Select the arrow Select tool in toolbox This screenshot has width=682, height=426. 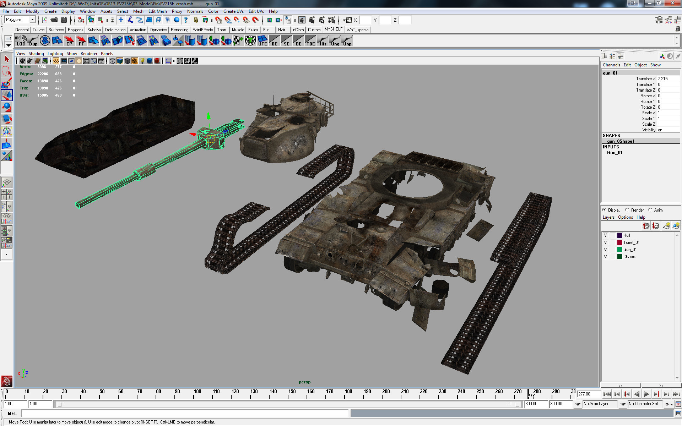point(7,59)
